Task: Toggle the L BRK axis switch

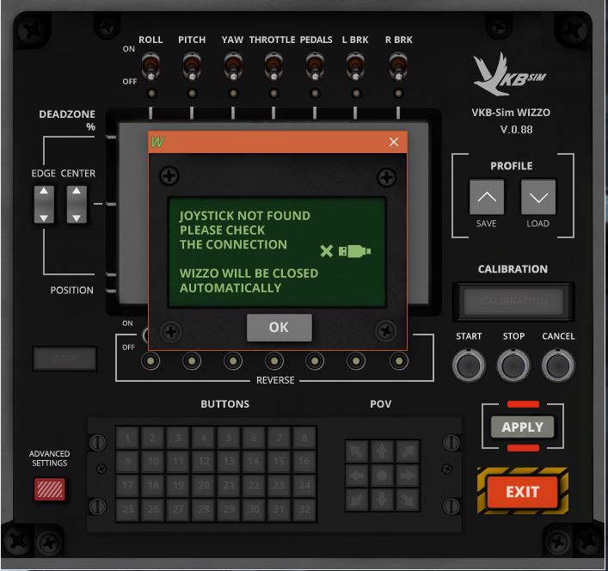Action: tap(355, 67)
